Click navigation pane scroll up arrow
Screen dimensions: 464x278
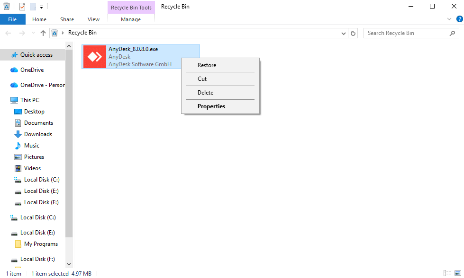point(69,46)
